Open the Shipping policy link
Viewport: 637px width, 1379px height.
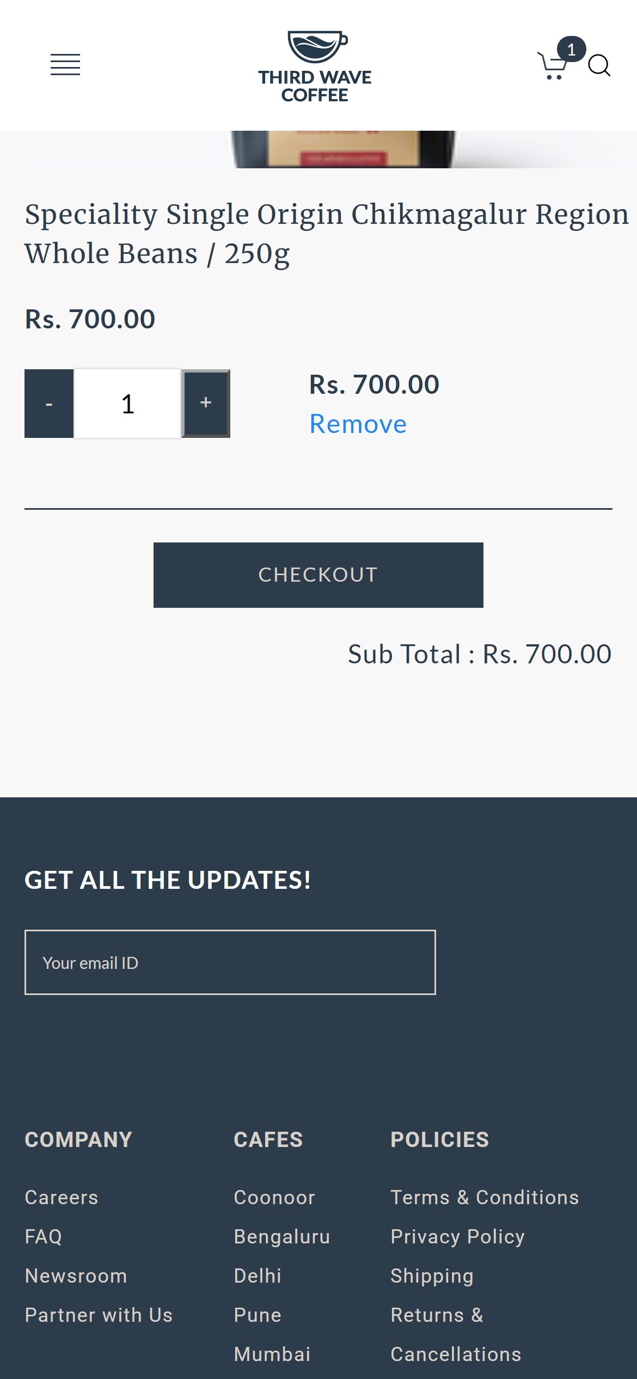pos(432,1276)
